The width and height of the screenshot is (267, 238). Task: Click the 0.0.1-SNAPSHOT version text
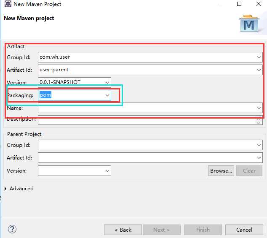tap(60, 82)
